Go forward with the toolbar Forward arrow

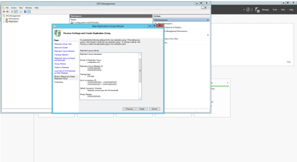[x=7, y=12]
